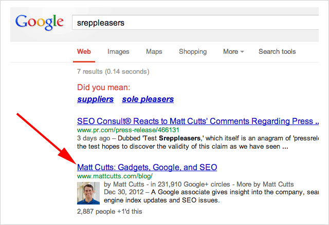The image size is (329, 225).
Task: Go to the Shopping tab
Action: point(193,52)
